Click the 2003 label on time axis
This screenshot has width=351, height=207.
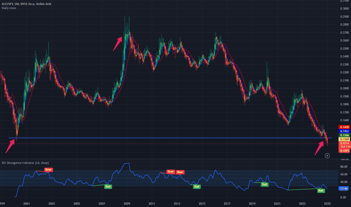(52, 204)
